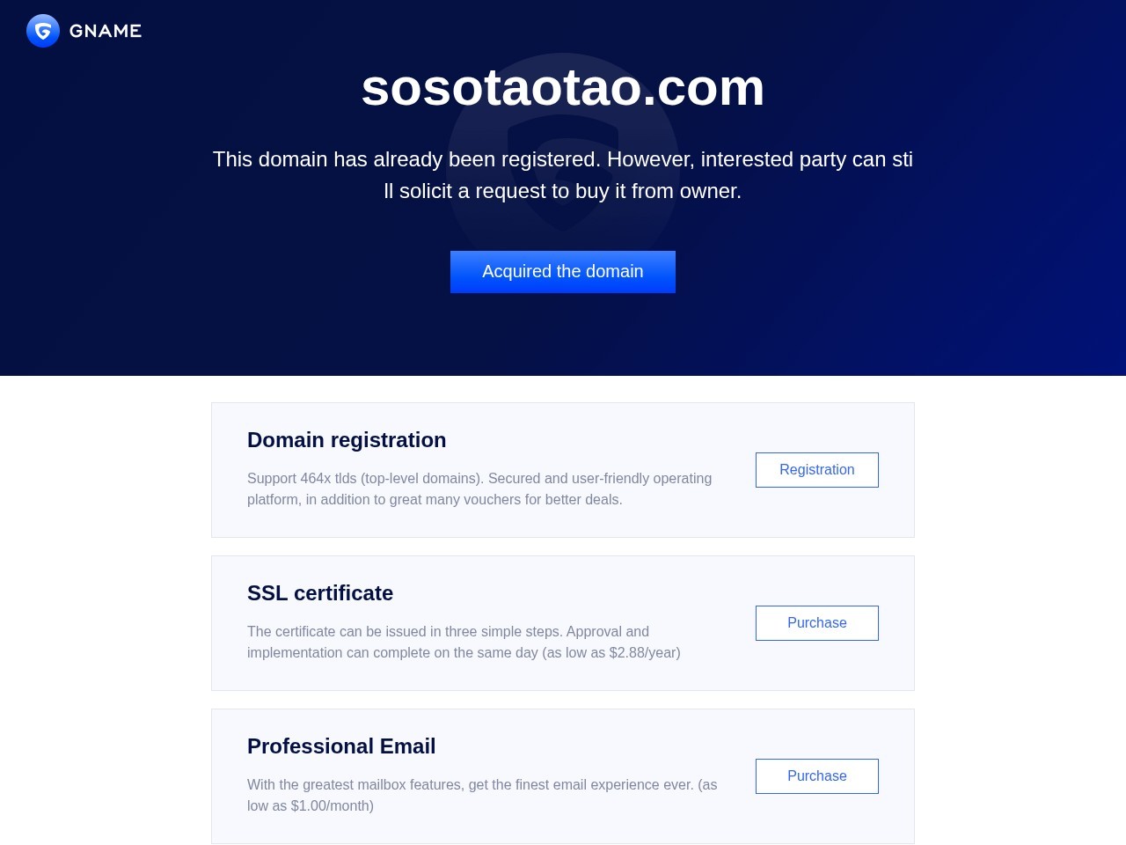Click the $1.00/month price text
The width and height of the screenshot is (1126, 845).
(x=333, y=806)
